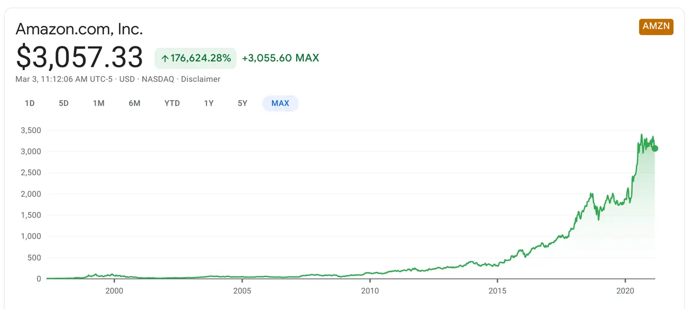Choose the YTD range tab

172,103
